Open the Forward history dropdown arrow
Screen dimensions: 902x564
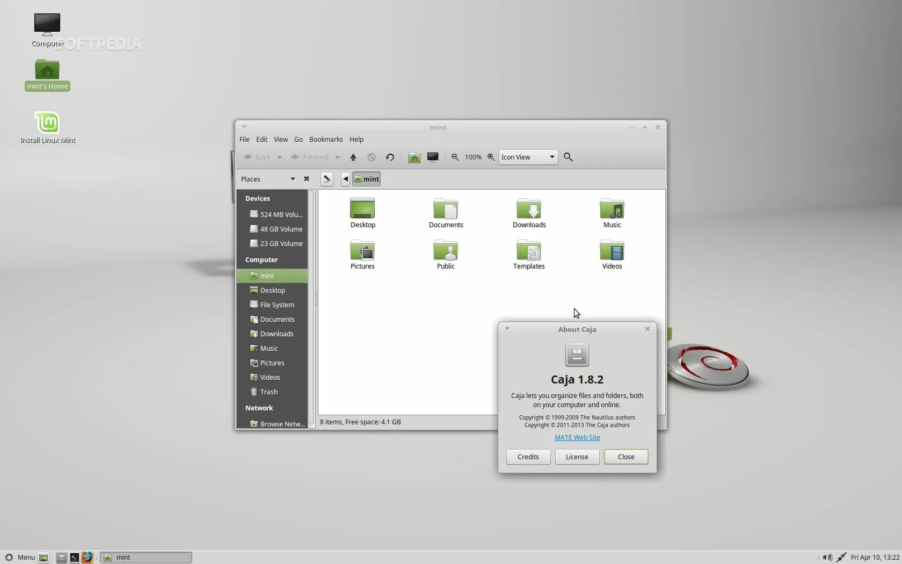(x=337, y=157)
